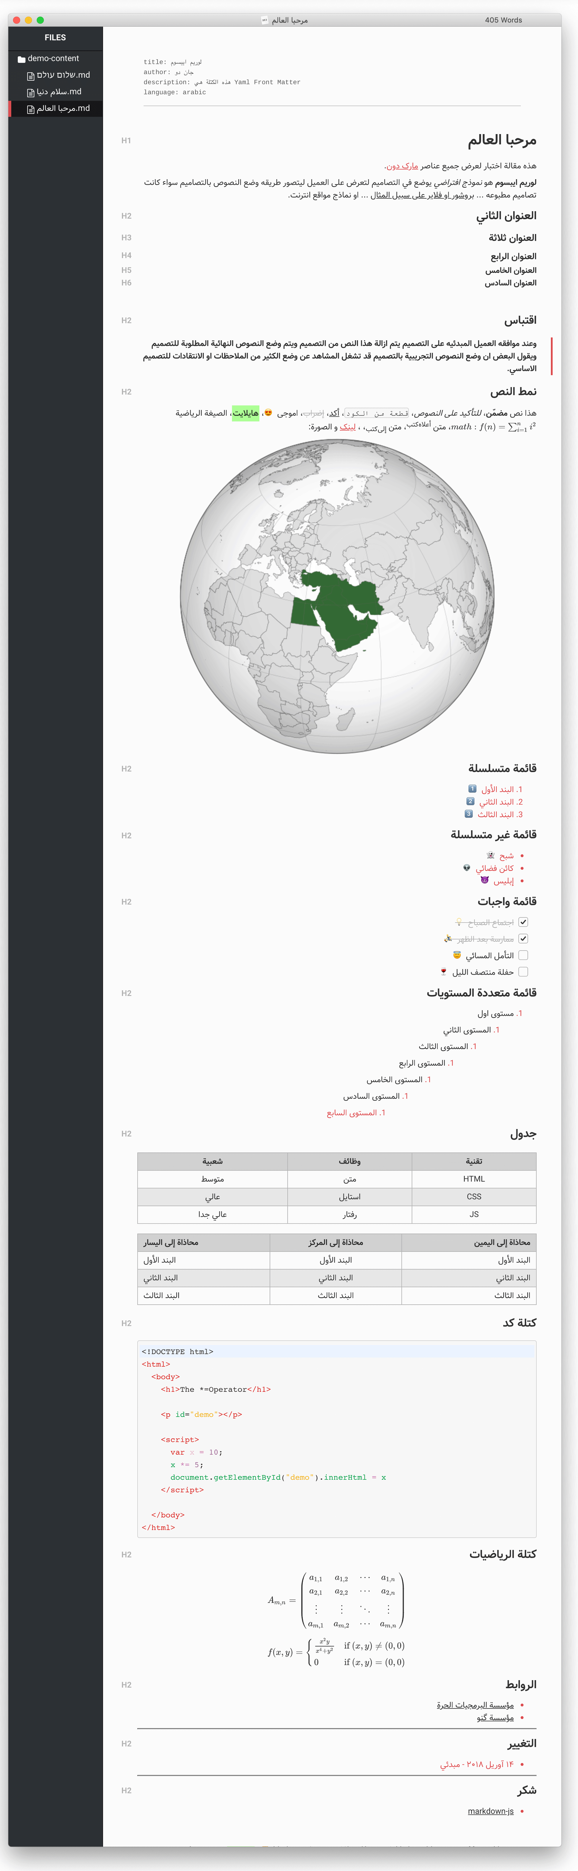
Task: Click the عالي جدا table cell
Action: coord(213,1214)
